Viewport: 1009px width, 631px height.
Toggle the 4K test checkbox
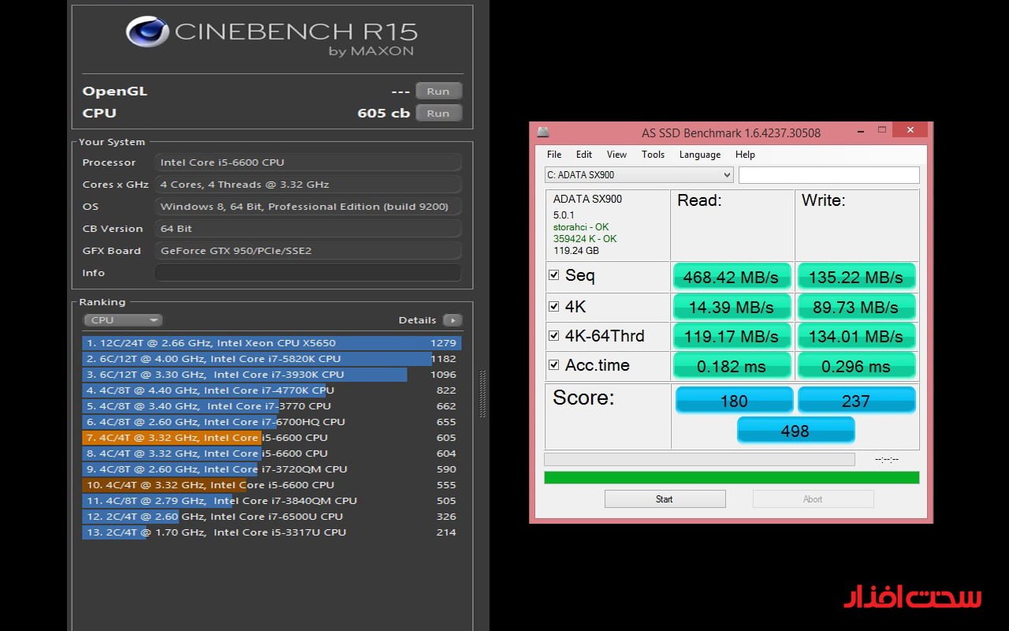554,306
